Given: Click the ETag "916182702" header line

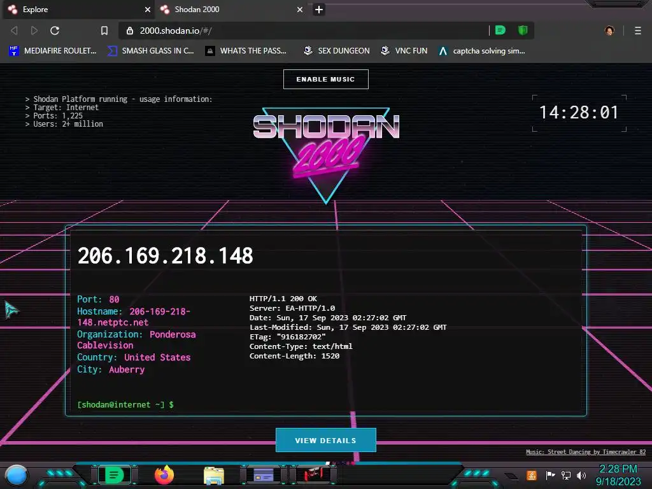Looking at the screenshot, I should 287,337.
